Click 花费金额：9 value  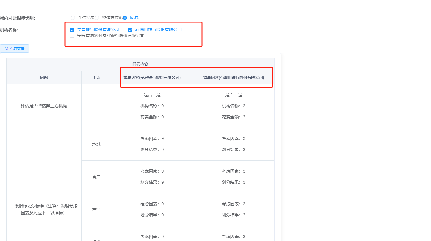152,117
